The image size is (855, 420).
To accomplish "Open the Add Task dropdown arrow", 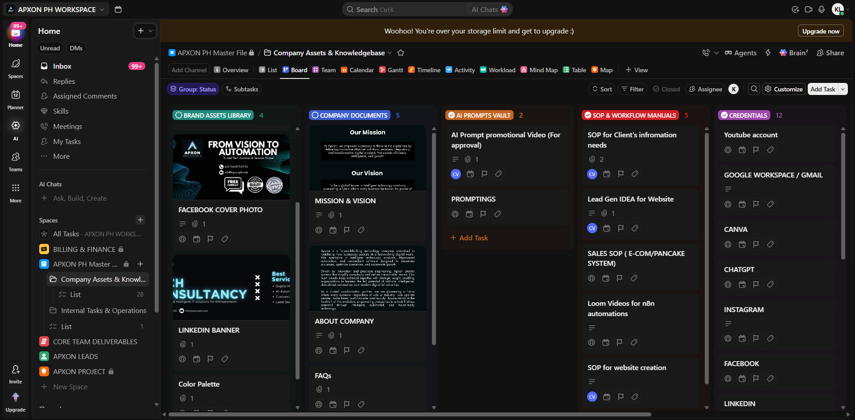I will click(843, 89).
